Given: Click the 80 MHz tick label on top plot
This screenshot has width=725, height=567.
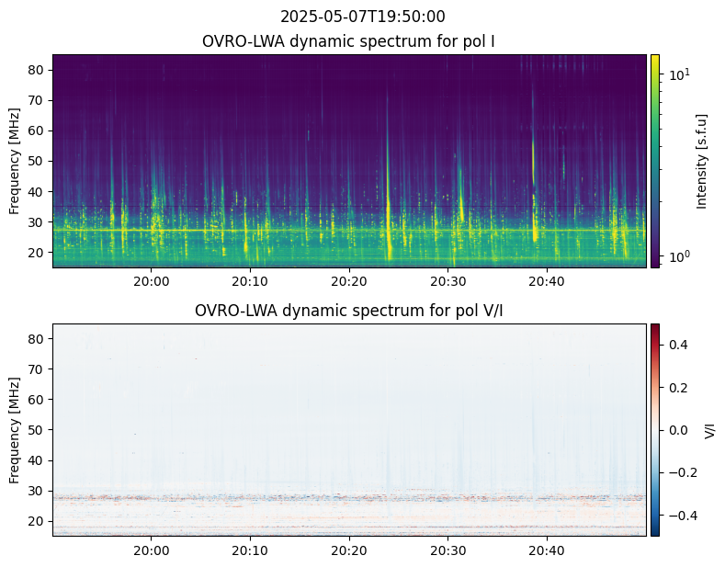Looking at the screenshot, I should pyautogui.click(x=37, y=70).
